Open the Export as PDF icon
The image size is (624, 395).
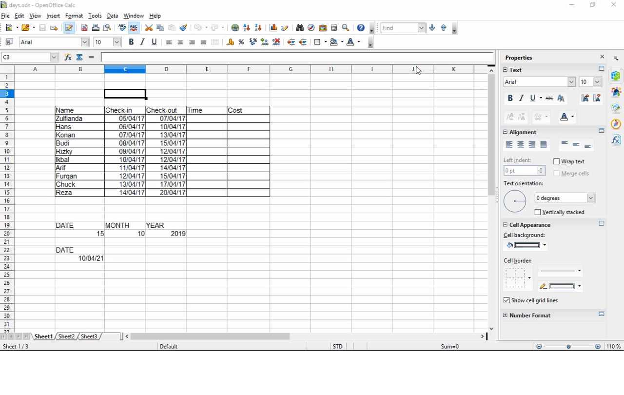pos(84,28)
